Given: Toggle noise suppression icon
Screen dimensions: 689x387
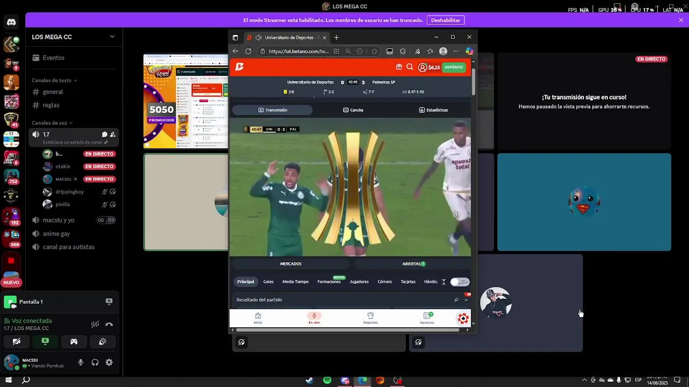Looking at the screenshot, I should 95,324.
